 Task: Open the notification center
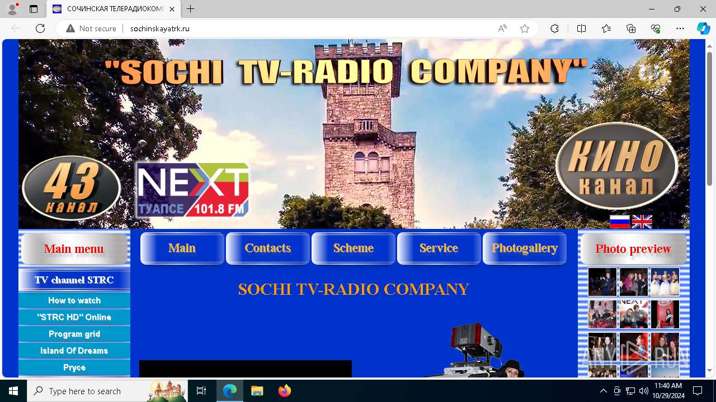(698, 391)
